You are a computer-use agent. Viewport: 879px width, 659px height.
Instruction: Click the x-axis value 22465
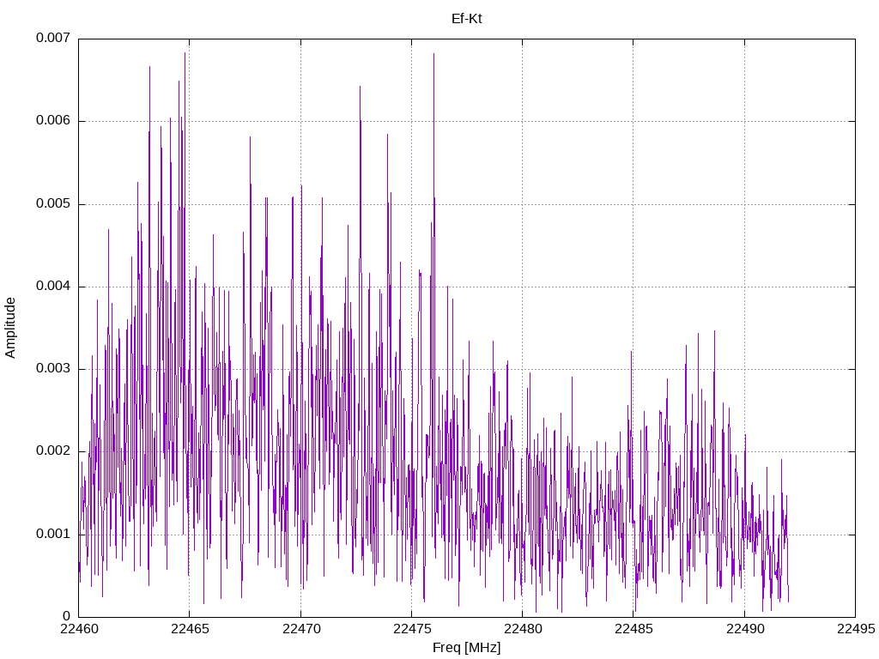pos(190,629)
